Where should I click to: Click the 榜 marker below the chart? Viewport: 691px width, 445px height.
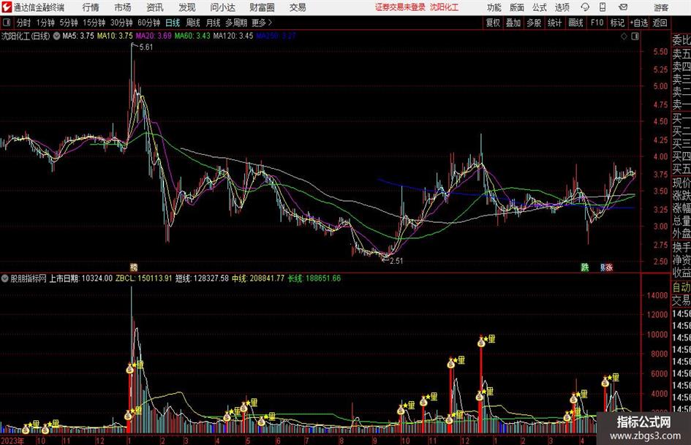[134, 267]
